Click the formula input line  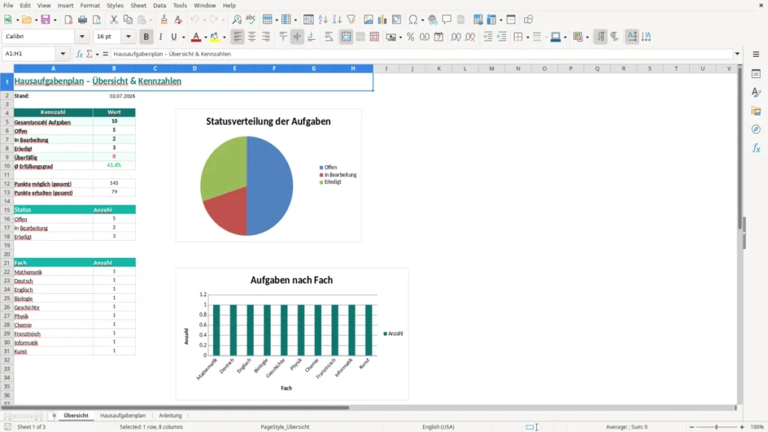421,54
